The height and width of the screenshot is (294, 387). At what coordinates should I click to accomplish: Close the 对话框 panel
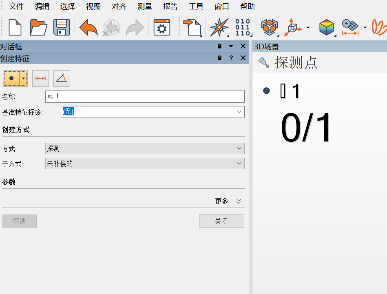(x=243, y=46)
